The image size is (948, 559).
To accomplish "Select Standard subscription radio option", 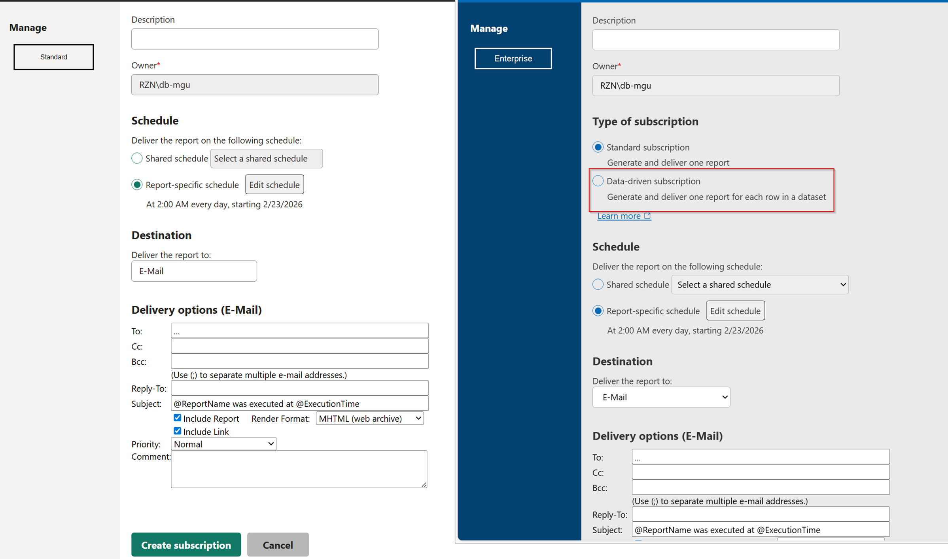I will tap(598, 147).
